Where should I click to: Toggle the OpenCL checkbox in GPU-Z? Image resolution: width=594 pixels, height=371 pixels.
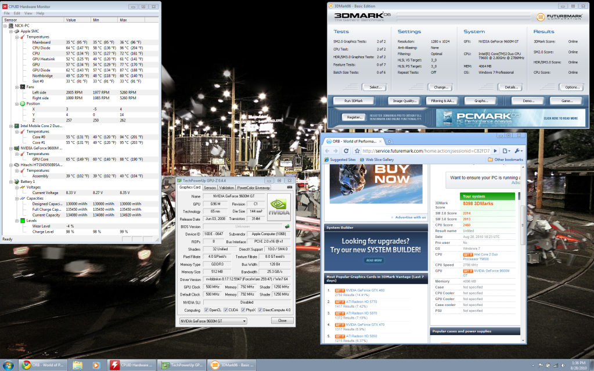(206, 310)
